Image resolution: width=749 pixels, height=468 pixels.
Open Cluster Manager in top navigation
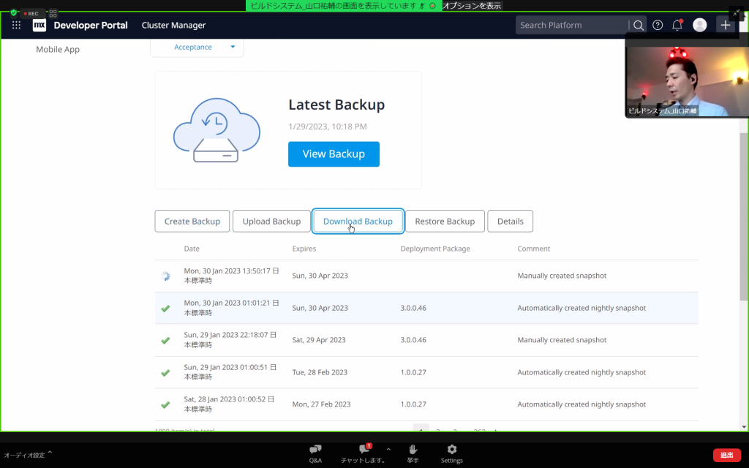point(173,25)
